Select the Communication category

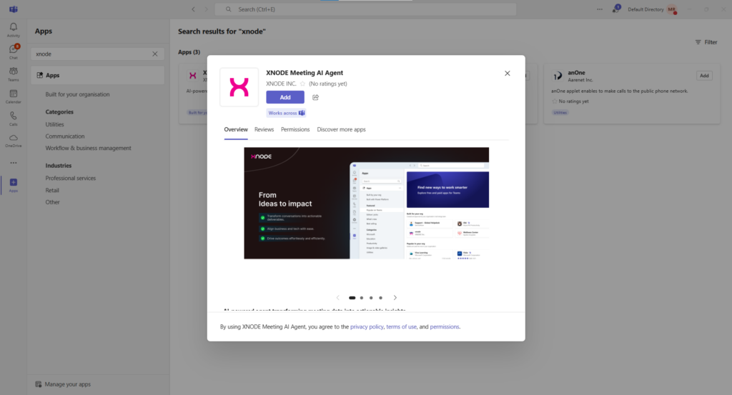click(65, 136)
